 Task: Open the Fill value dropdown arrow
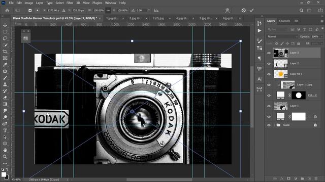point(321,43)
